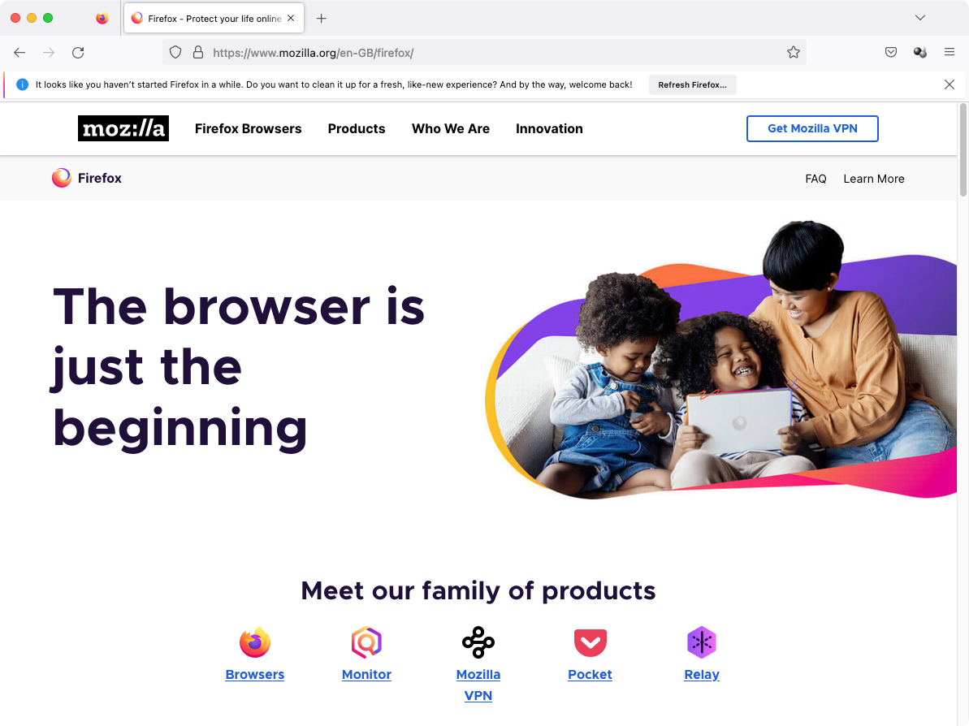The width and height of the screenshot is (969, 726).
Task: Open a new tab with plus button
Action: point(322,19)
